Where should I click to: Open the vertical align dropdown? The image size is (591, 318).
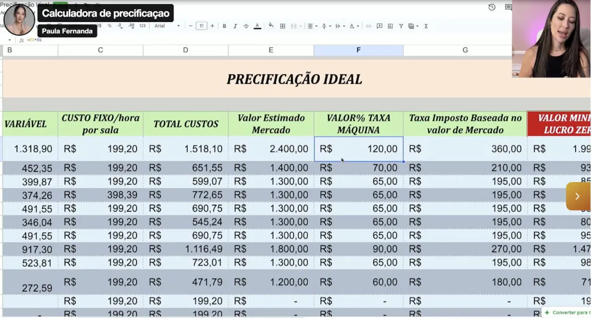326,26
